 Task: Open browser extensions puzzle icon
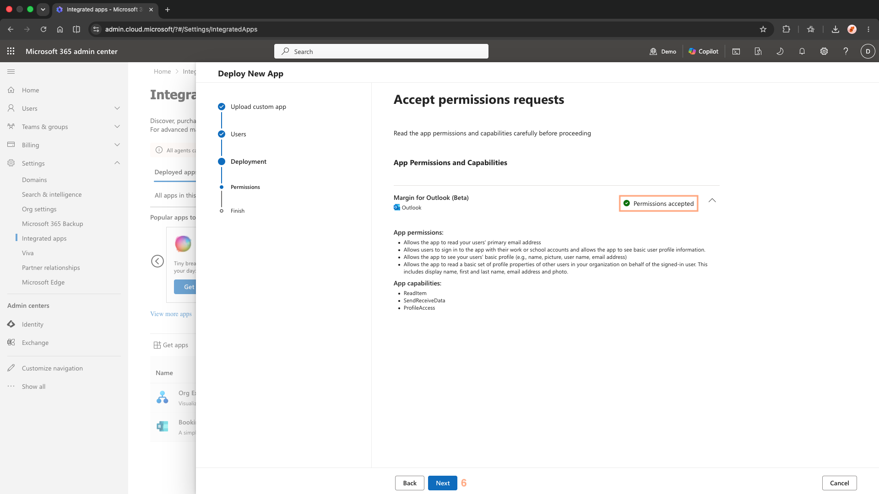(x=786, y=29)
